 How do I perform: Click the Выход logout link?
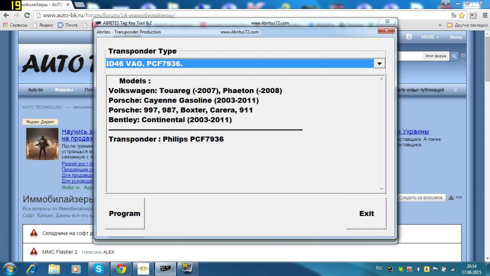point(456,37)
